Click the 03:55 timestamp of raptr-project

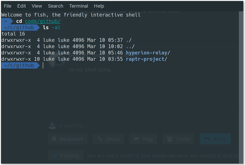tap(115, 59)
